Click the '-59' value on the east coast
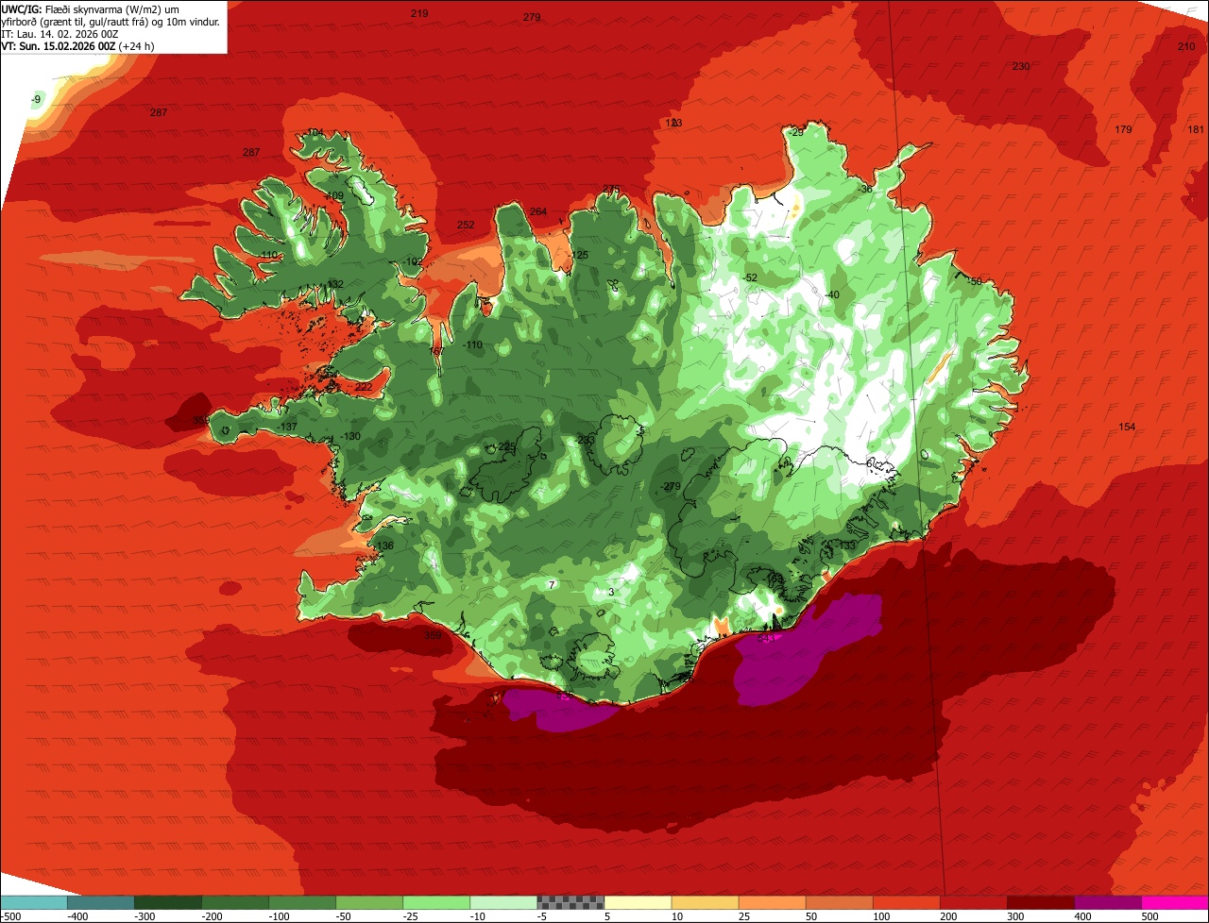Screen dimensions: 1209x923 click(x=975, y=281)
